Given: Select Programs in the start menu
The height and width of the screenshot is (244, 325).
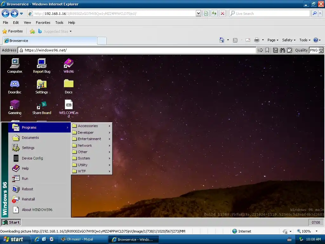Looking at the screenshot, I should (x=40, y=127).
